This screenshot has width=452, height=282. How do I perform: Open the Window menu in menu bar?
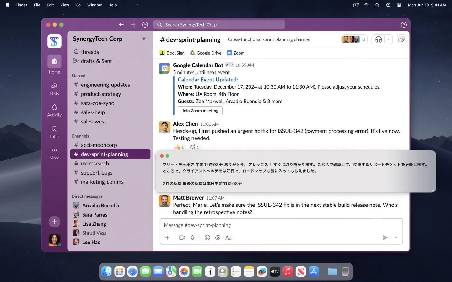(x=94, y=5)
